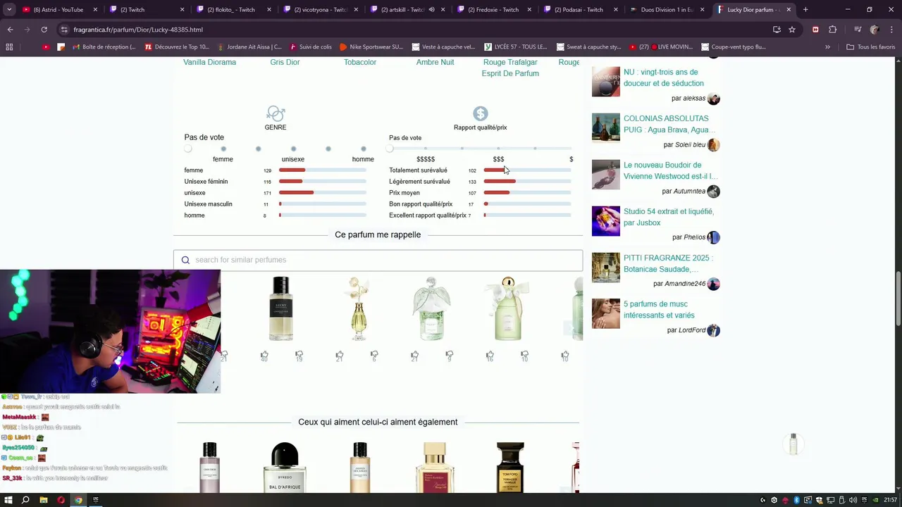Open the Studio 54 extrait et liquéfié article
The image size is (902, 507).
click(x=669, y=217)
